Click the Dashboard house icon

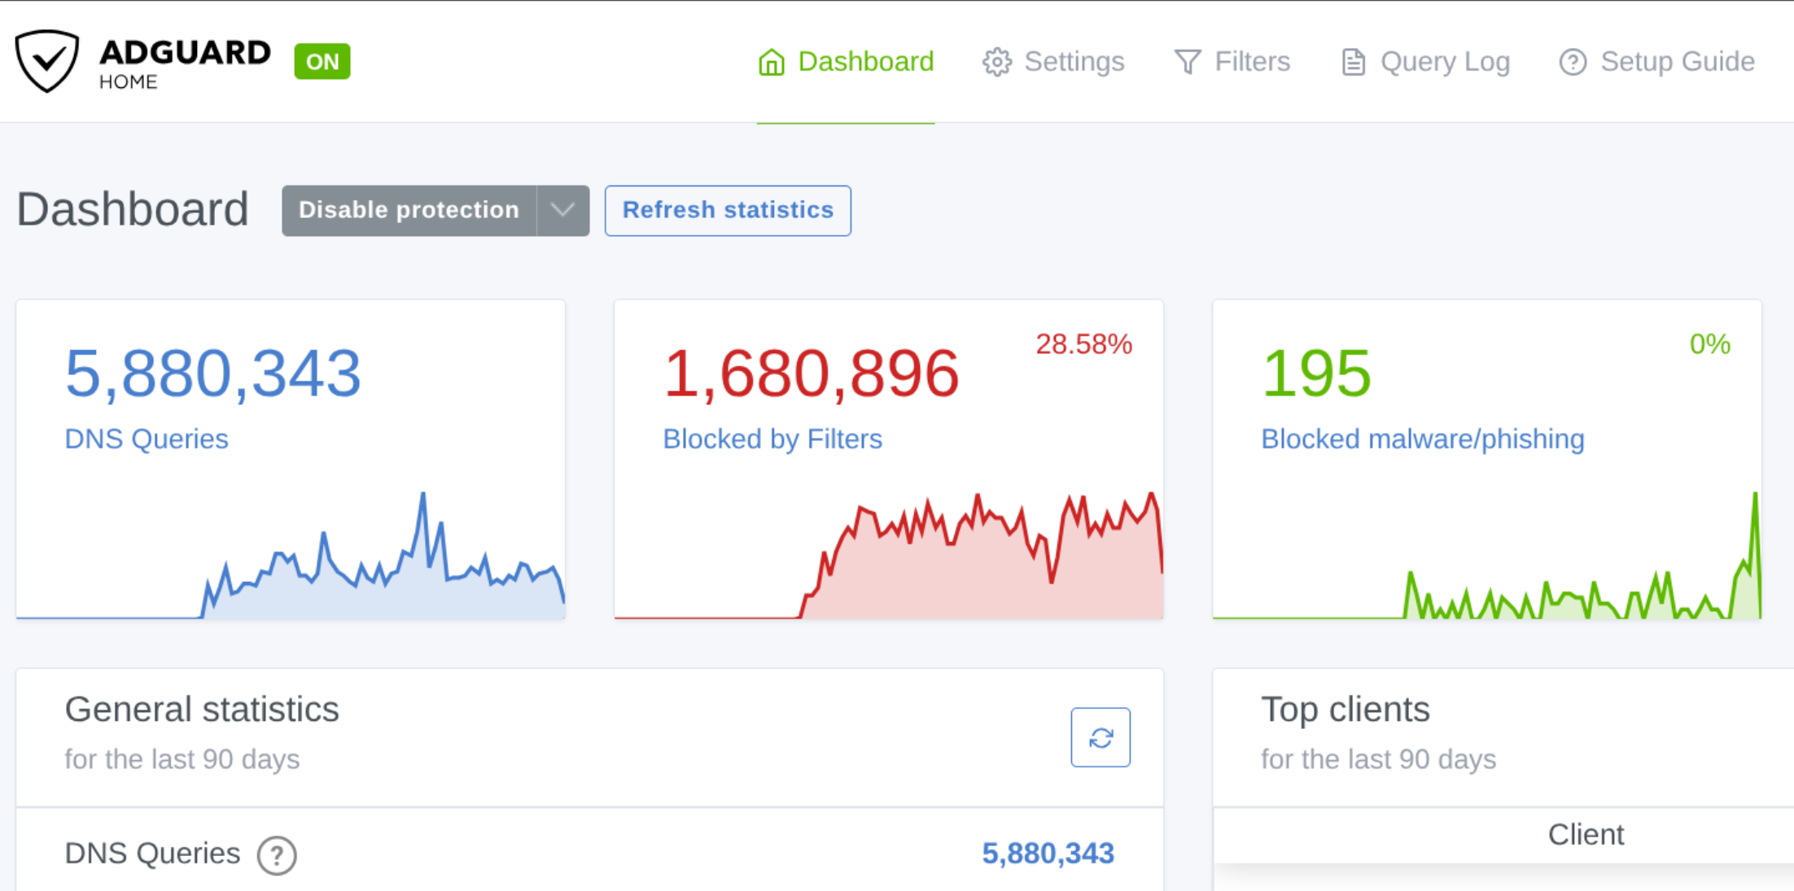(771, 62)
